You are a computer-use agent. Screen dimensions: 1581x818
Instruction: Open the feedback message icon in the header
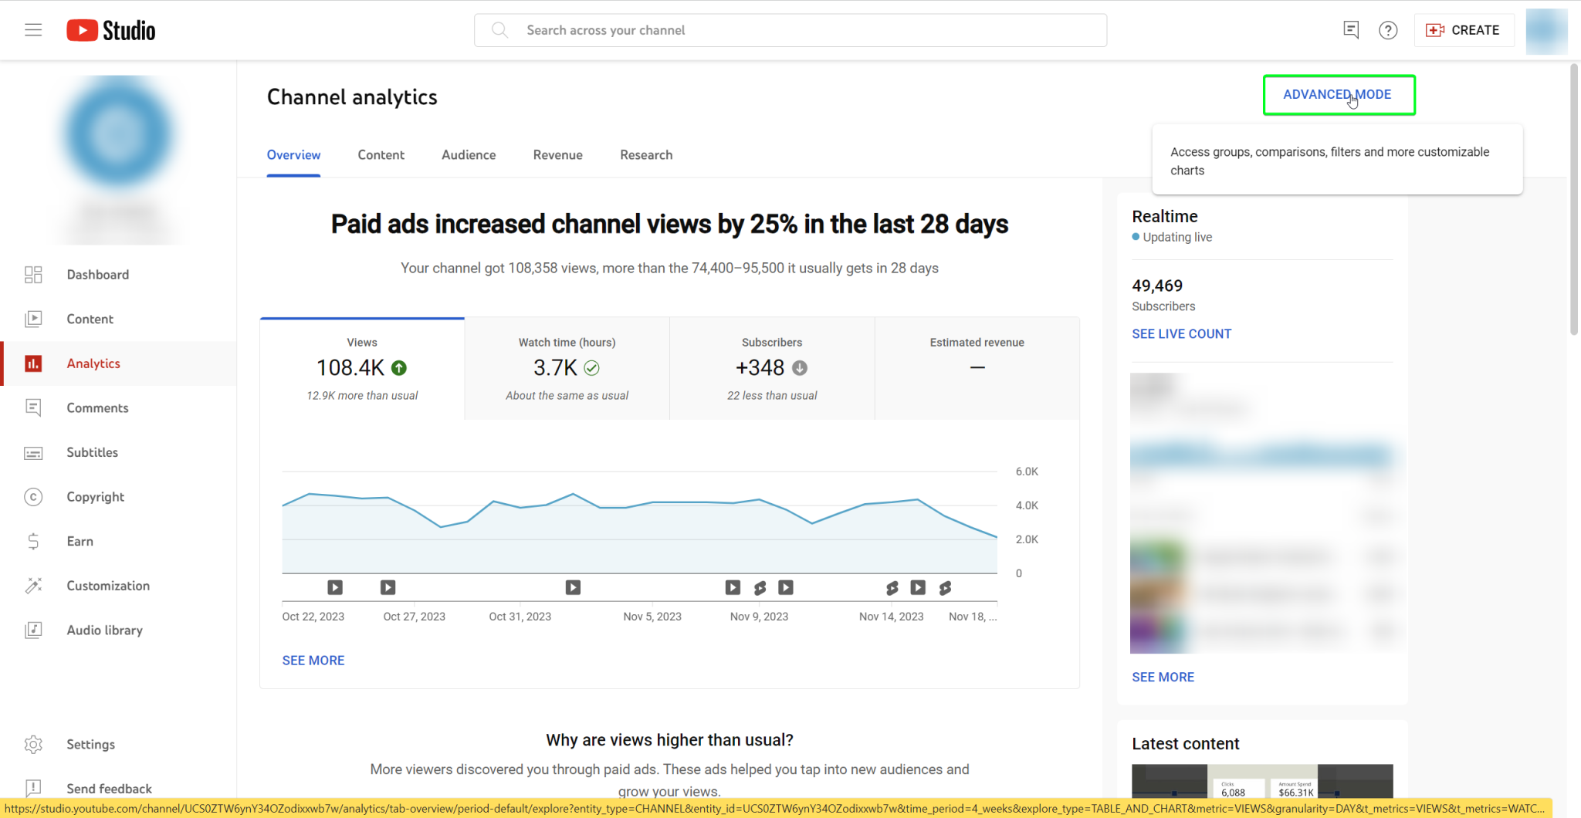coord(1351,30)
